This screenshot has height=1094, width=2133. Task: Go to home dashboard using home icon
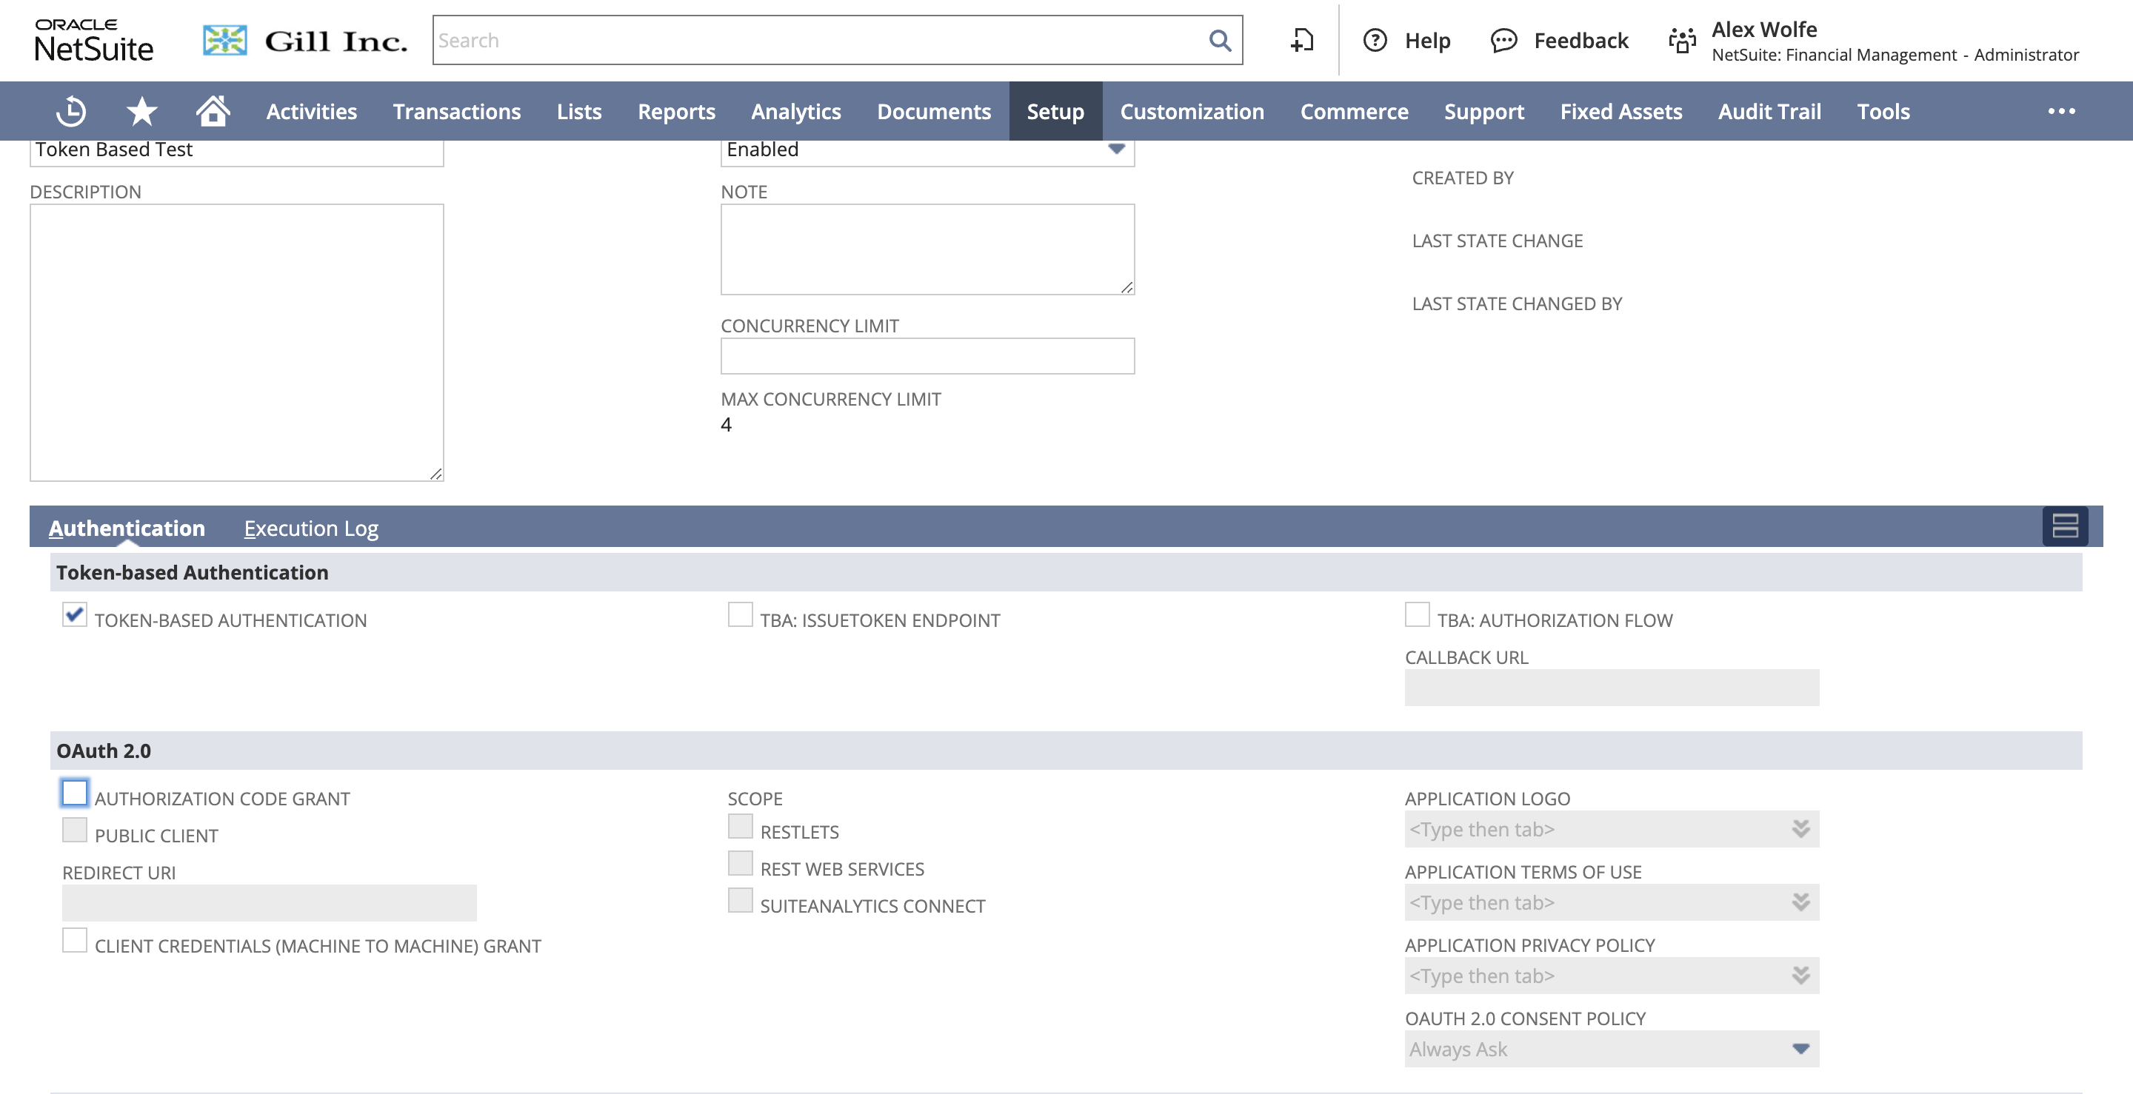tap(212, 111)
